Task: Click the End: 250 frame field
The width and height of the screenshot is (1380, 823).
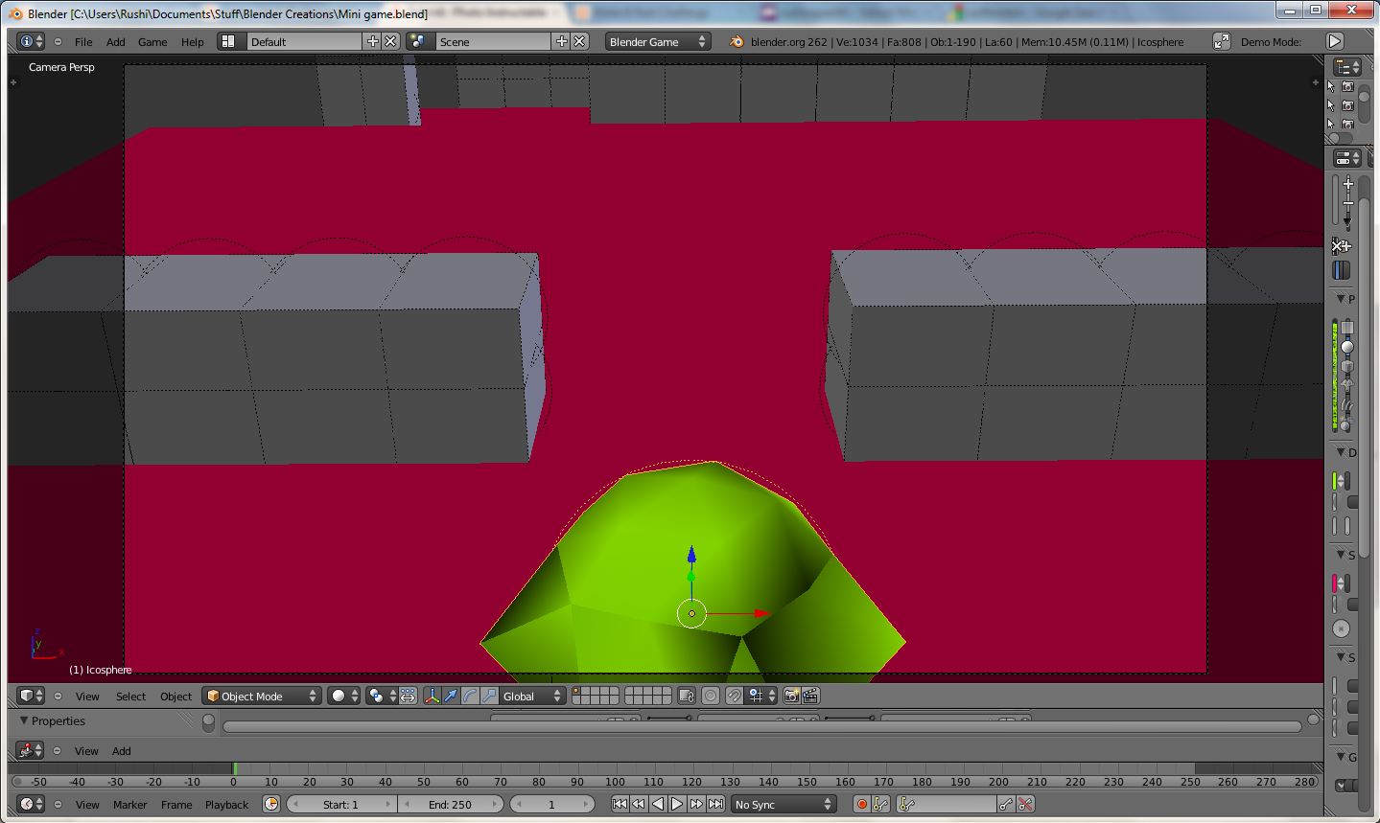Action: point(451,804)
